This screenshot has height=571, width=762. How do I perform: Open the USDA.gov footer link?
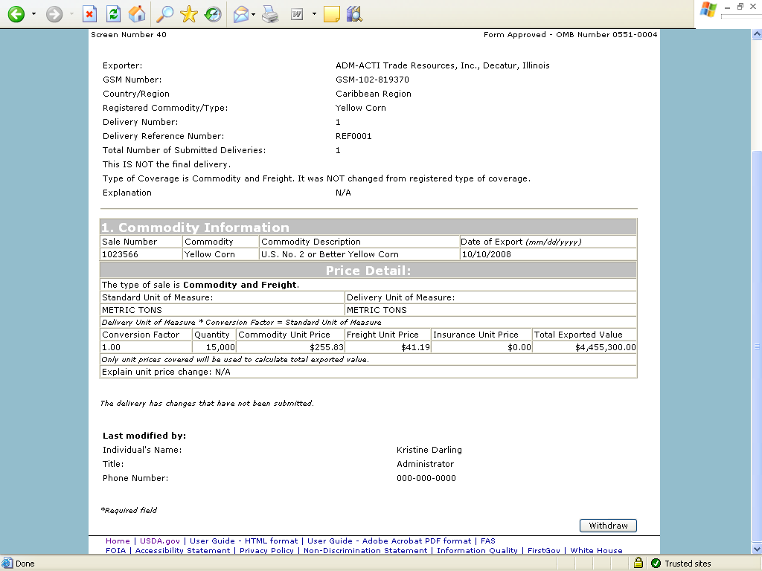click(160, 541)
